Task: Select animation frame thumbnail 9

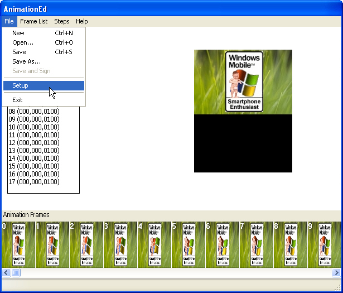Action: click(325, 244)
